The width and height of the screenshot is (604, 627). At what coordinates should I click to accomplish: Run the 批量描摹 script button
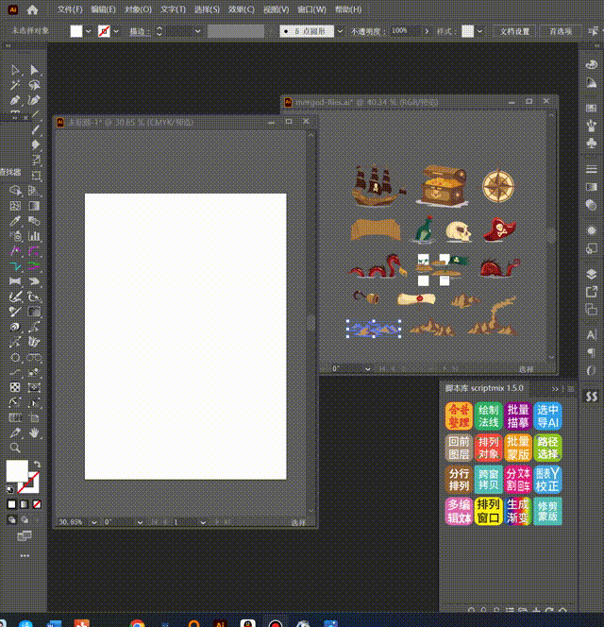(518, 415)
